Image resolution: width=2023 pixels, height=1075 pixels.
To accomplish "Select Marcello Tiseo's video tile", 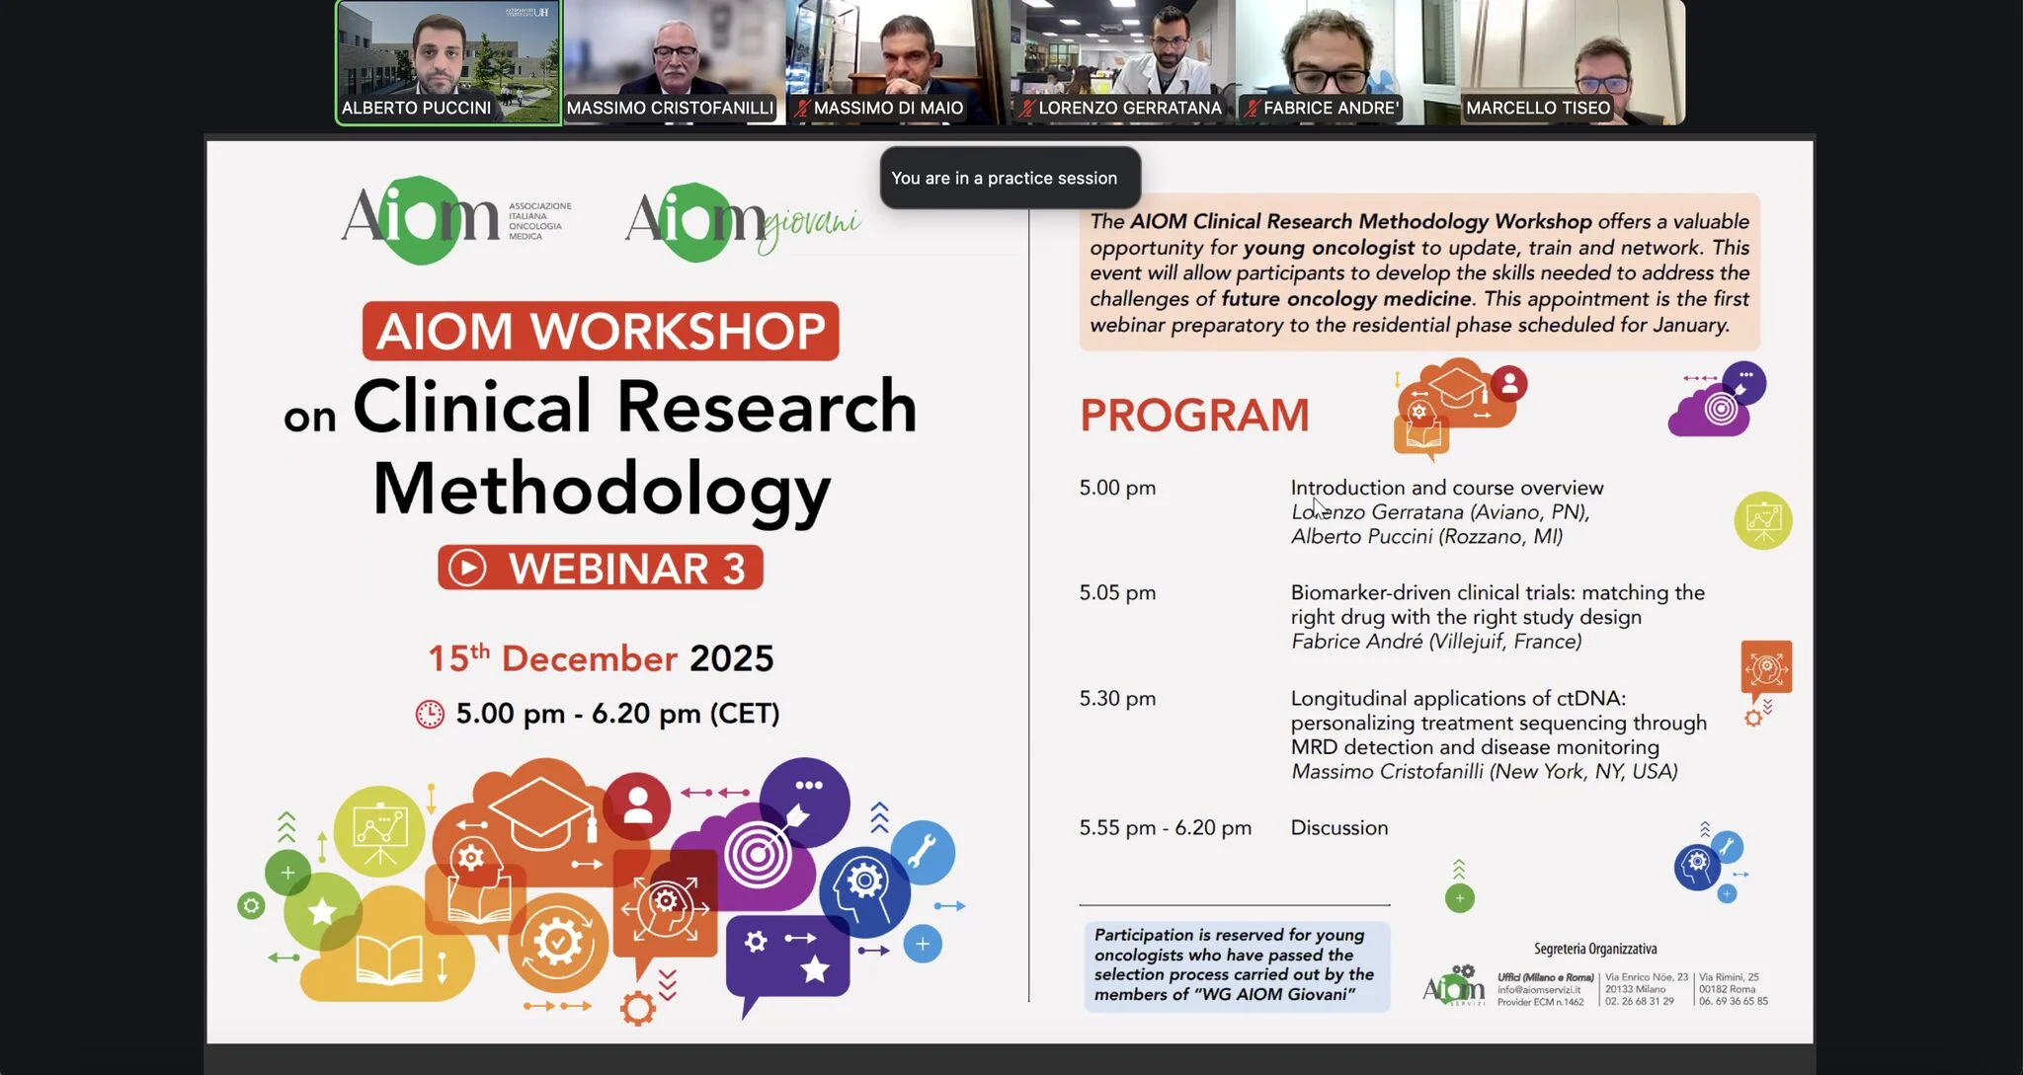I will tap(1572, 61).
